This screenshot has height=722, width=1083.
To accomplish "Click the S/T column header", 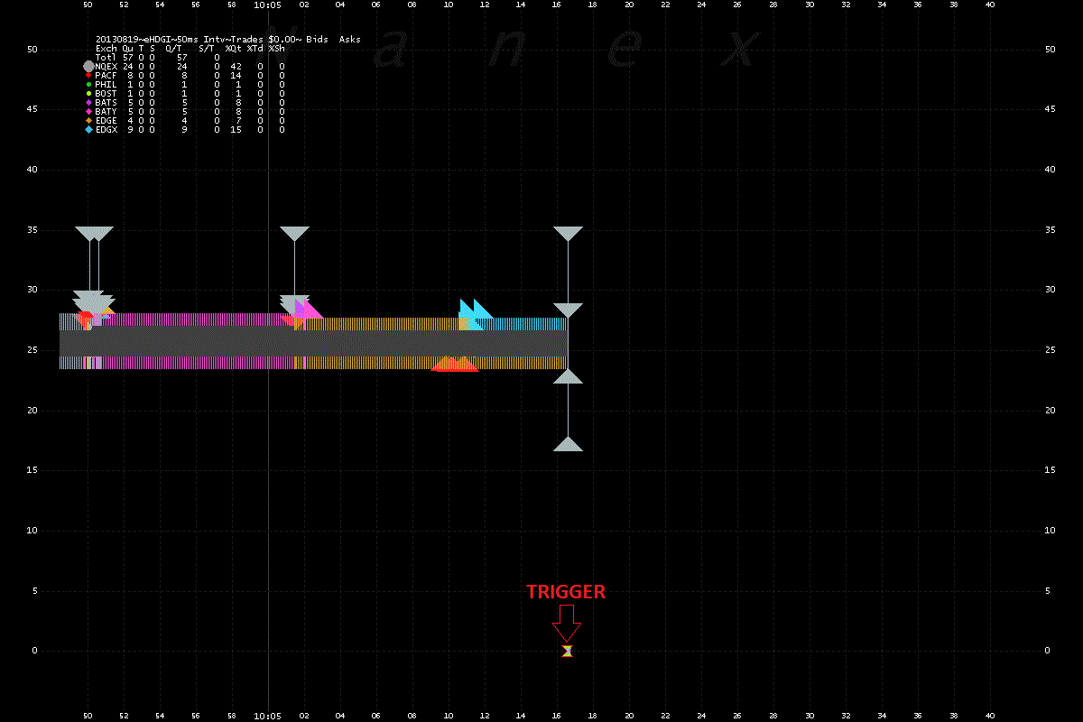I will [208, 48].
